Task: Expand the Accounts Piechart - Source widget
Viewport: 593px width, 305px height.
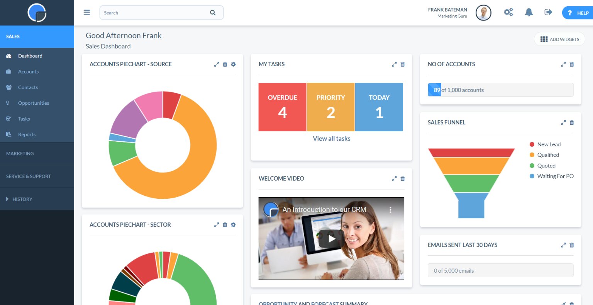Action: [217, 64]
